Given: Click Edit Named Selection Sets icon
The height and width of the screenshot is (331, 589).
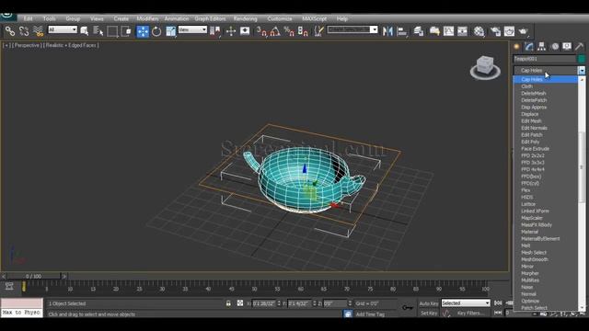Looking at the screenshot, I should (x=318, y=31).
